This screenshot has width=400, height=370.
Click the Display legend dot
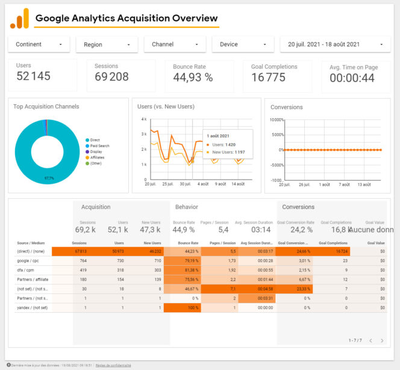(87, 151)
